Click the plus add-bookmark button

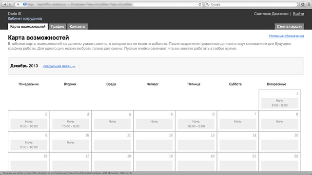tap(18, 4)
